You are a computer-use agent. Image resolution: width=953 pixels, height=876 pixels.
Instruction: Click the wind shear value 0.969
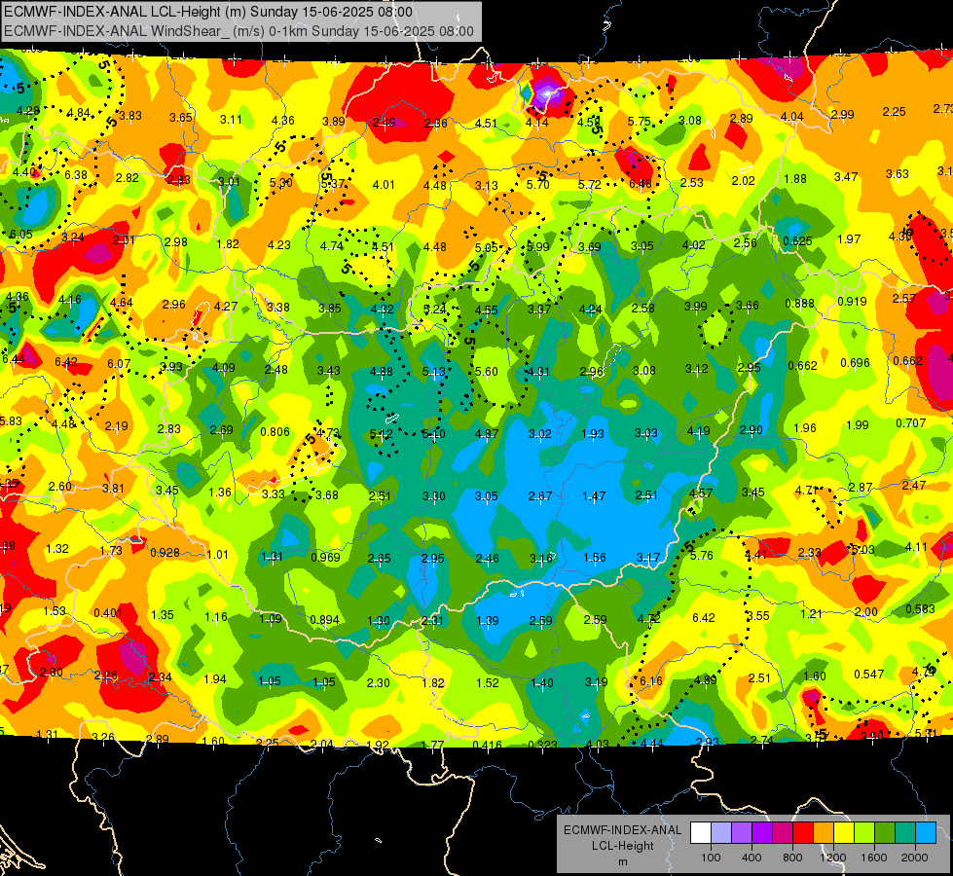click(325, 557)
